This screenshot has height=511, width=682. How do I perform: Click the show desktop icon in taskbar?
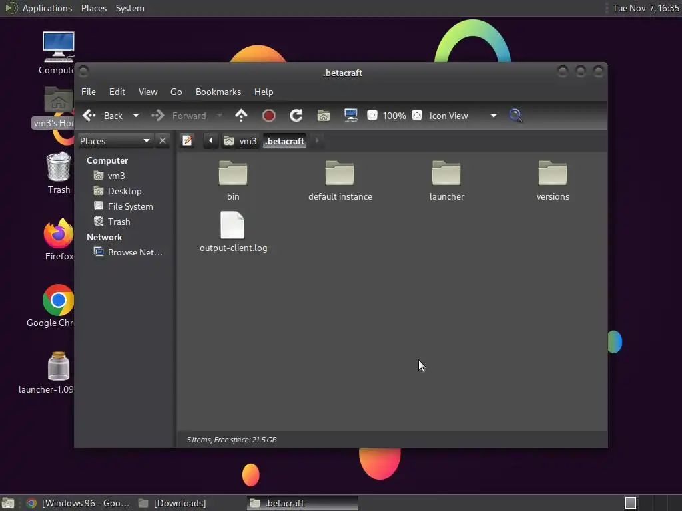click(x=8, y=503)
